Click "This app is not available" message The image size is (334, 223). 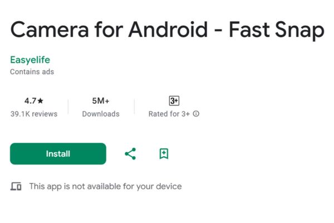[105, 186]
